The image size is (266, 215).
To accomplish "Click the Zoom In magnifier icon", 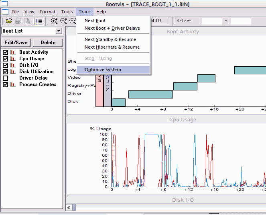I will tap(54, 21).
